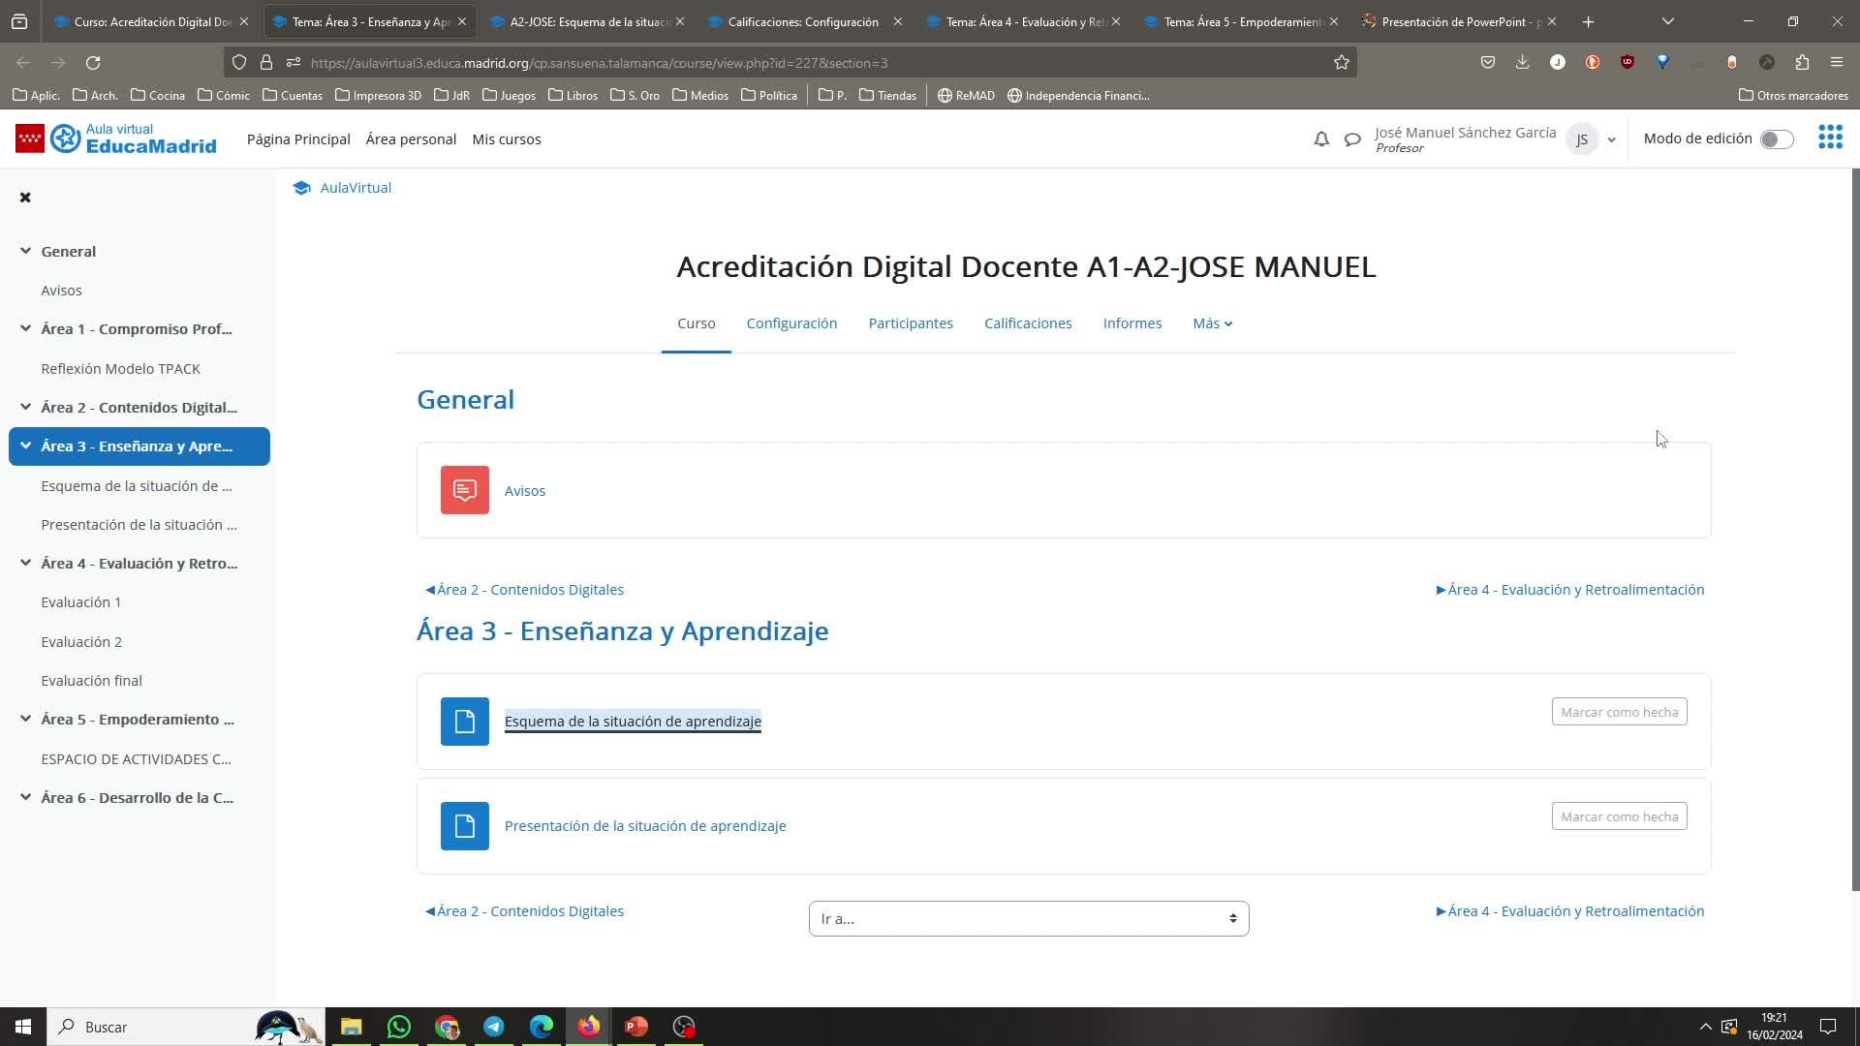
Task: Open the notifications bell icon
Action: pyautogui.click(x=1320, y=139)
